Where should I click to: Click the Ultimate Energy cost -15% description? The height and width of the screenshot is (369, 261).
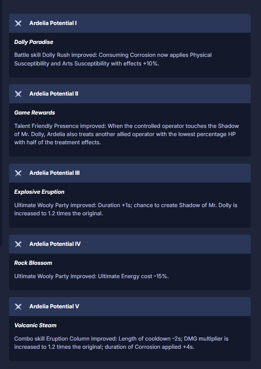pos(91,276)
